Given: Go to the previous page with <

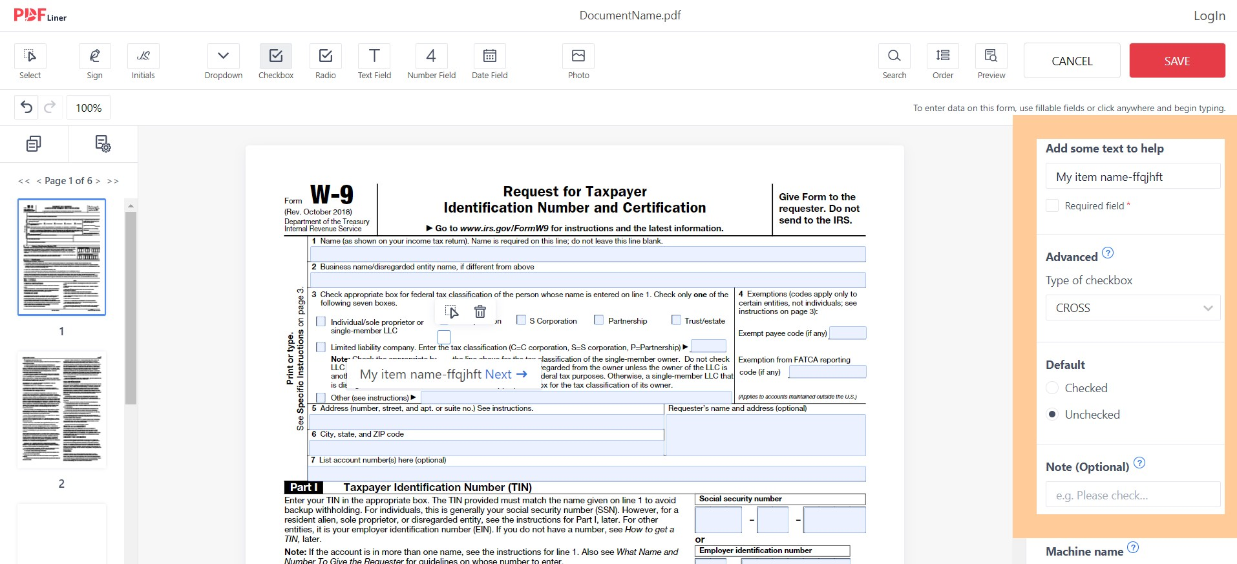Looking at the screenshot, I should (39, 181).
